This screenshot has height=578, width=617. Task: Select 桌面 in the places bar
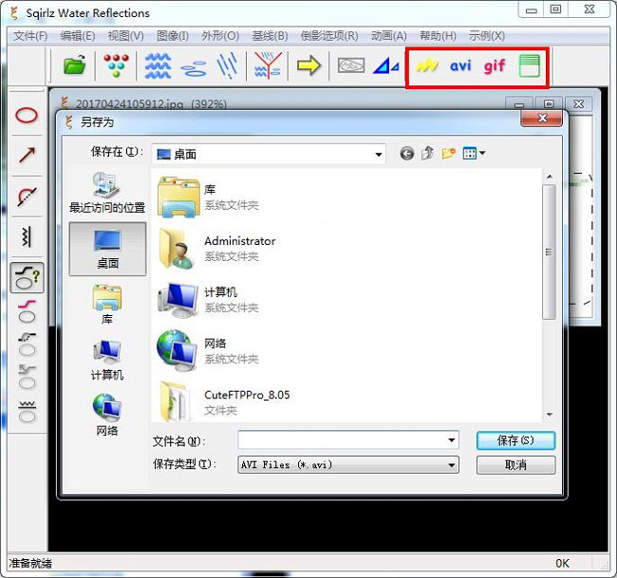coord(107,249)
